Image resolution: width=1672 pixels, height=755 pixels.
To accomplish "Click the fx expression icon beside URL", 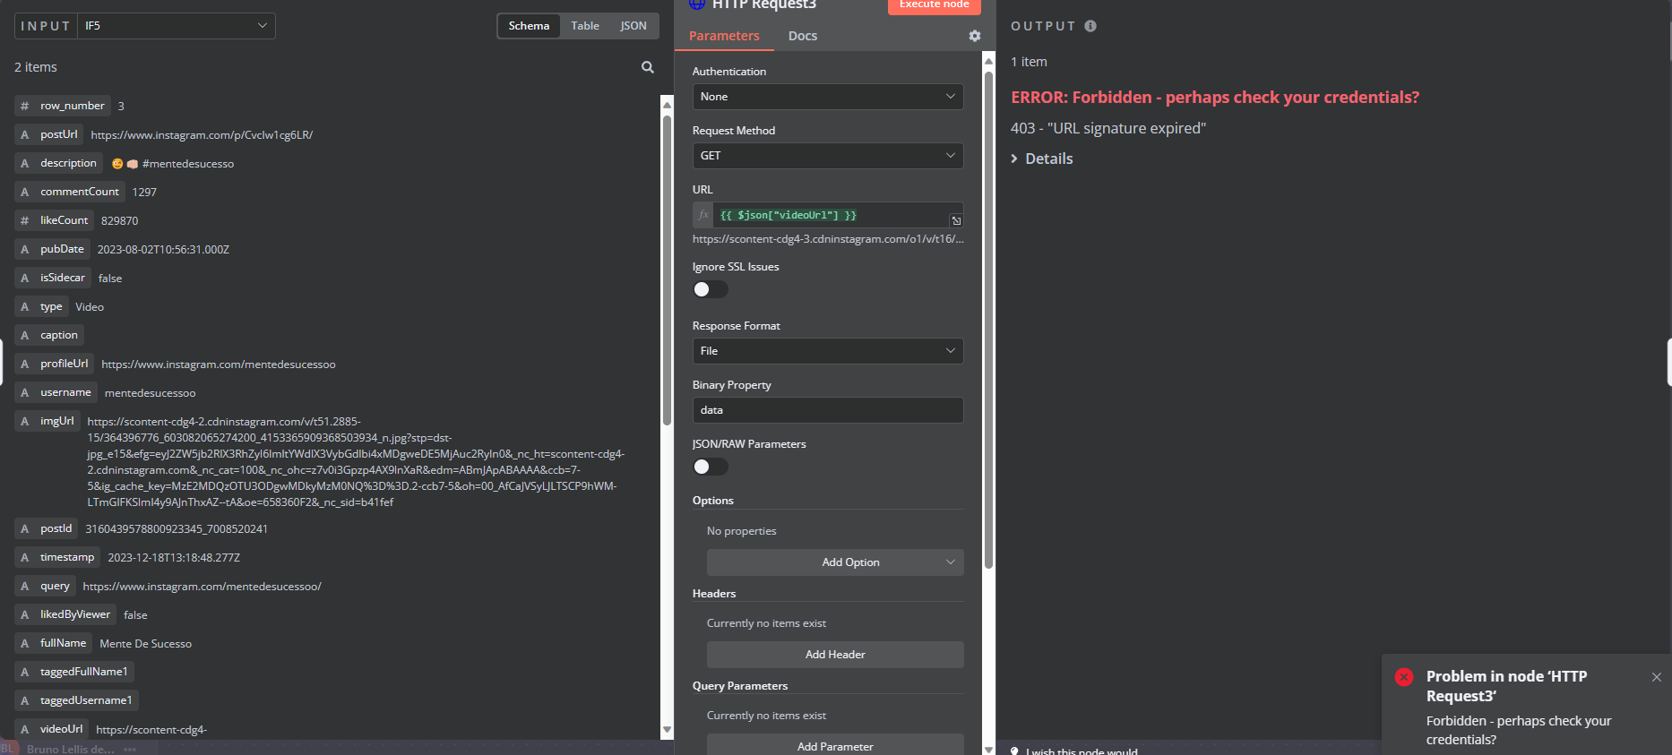I will pos(703,215).
